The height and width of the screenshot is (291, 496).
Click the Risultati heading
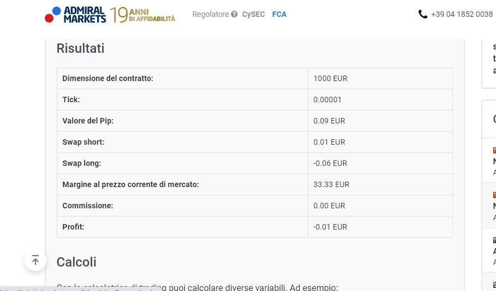click(x=80, y=48)
